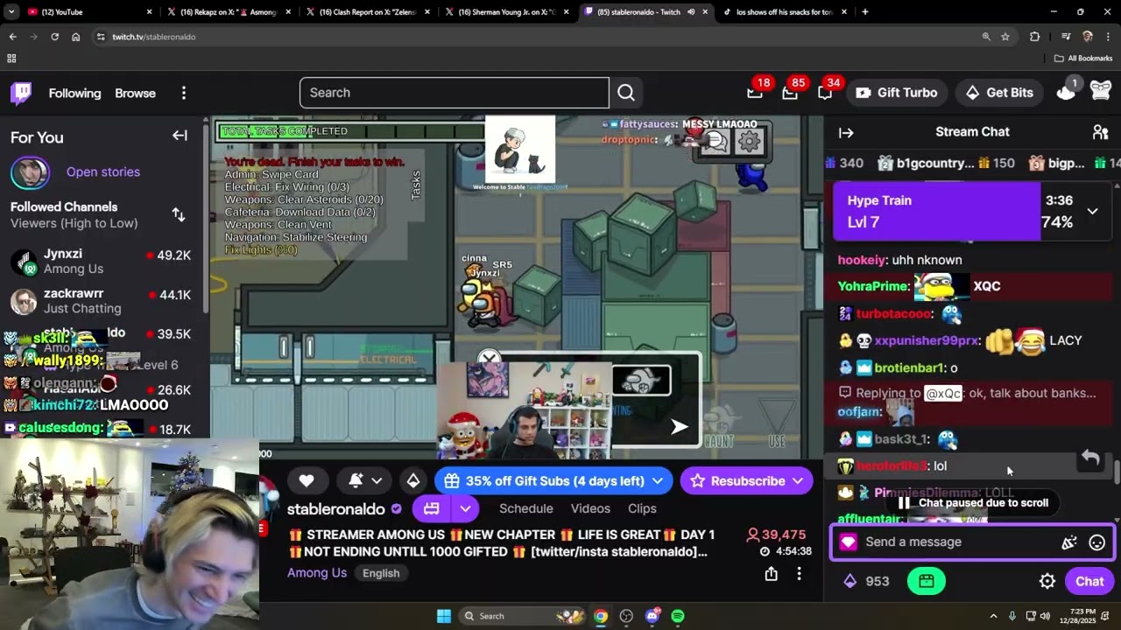Viewport: 1121px width, 630px height.
Task: Click the All Bookmarks folder
Action: point(1083,59)
